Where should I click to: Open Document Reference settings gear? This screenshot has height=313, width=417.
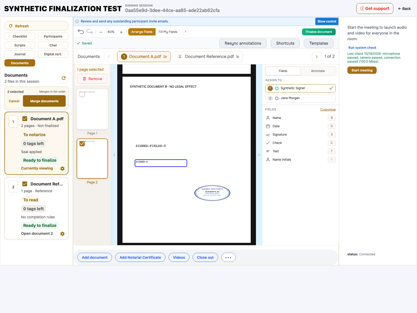[x=62, y=234]
